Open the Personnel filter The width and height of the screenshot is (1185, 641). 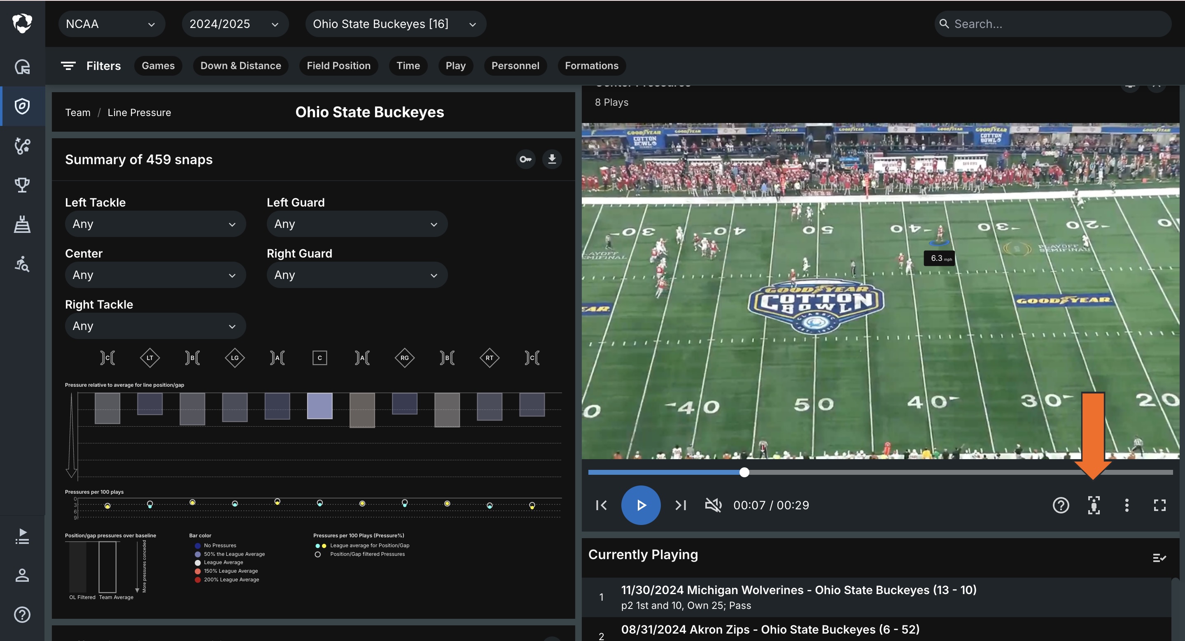(x=515, y=66)
